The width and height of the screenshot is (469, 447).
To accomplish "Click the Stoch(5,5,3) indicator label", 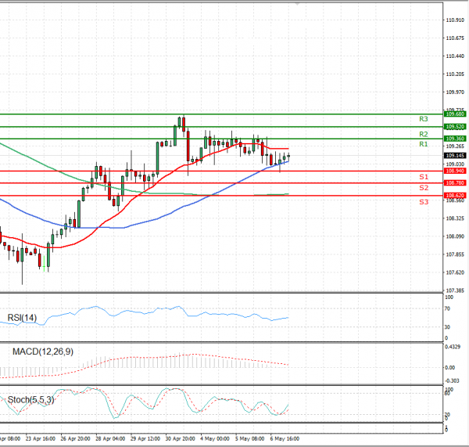I will click(30, 400).
